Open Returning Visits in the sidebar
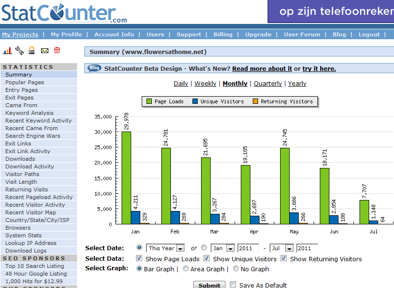This screenshot has height=288, width=394. click(39, 189)
